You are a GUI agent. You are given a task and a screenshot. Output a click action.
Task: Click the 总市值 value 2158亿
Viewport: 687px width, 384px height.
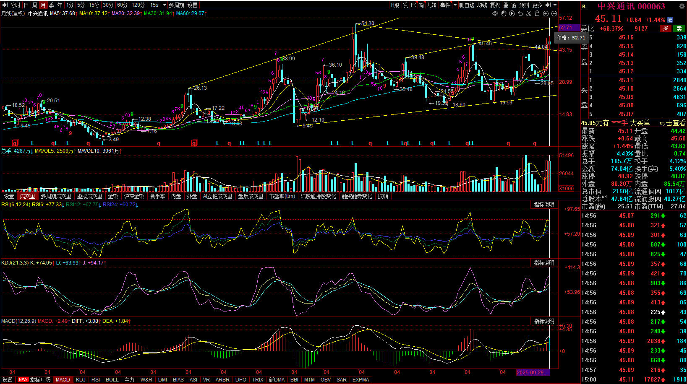(x=622, y=191)
